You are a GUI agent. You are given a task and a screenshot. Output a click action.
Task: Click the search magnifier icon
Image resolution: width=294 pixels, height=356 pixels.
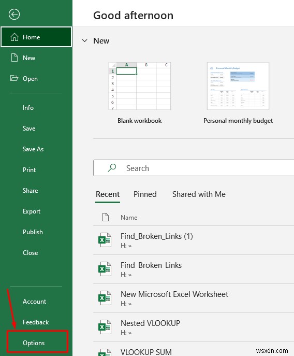112,168
